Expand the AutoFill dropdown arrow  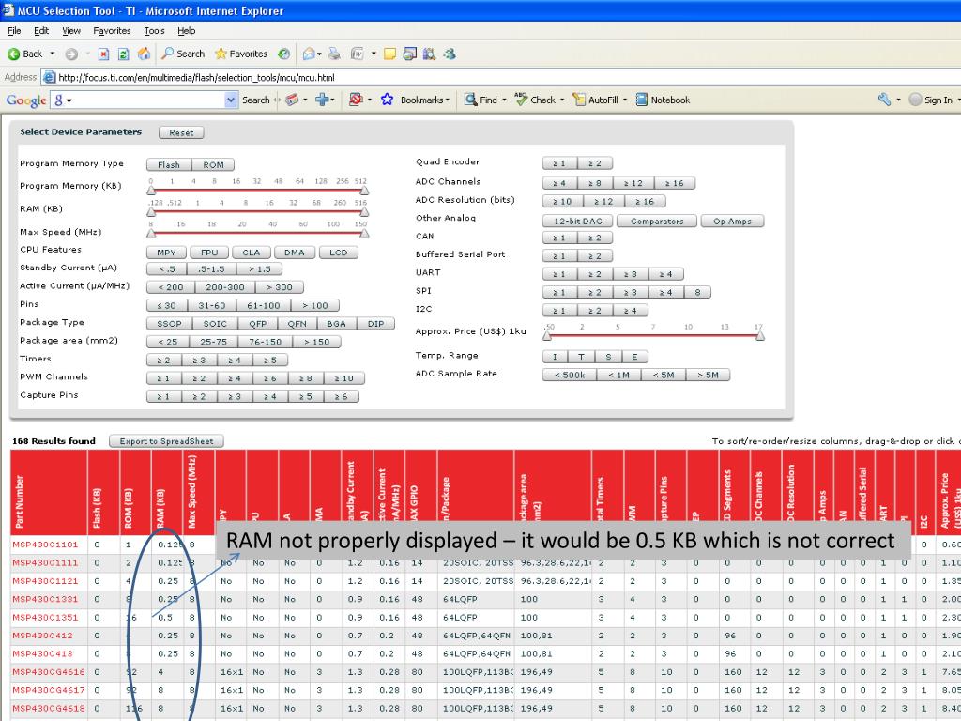point(625,100)
